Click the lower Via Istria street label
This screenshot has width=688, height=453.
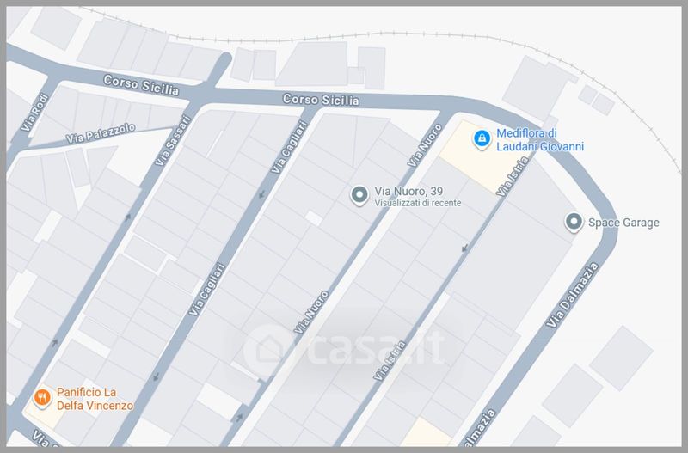click(x=390, y=360)
